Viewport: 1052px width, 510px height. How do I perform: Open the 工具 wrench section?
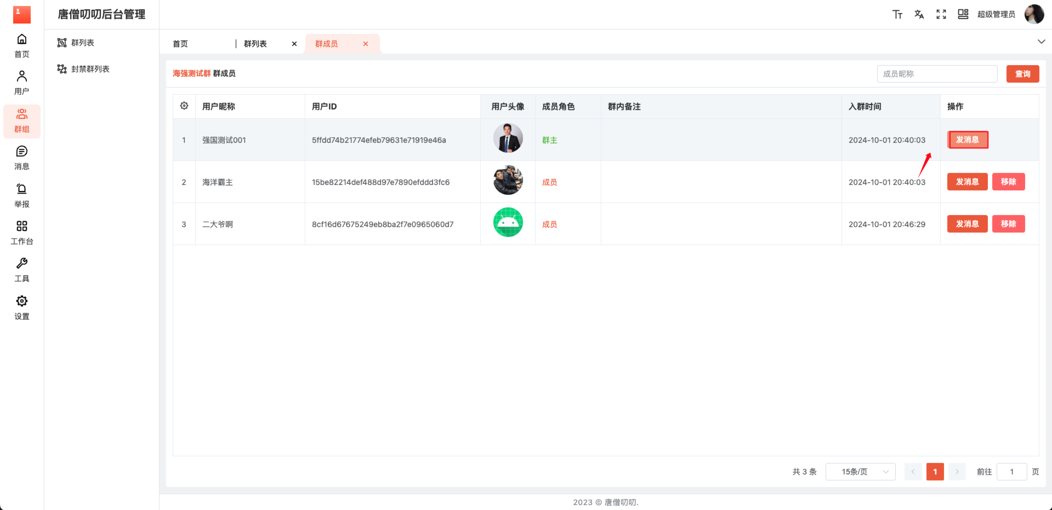tap(22, 270)
